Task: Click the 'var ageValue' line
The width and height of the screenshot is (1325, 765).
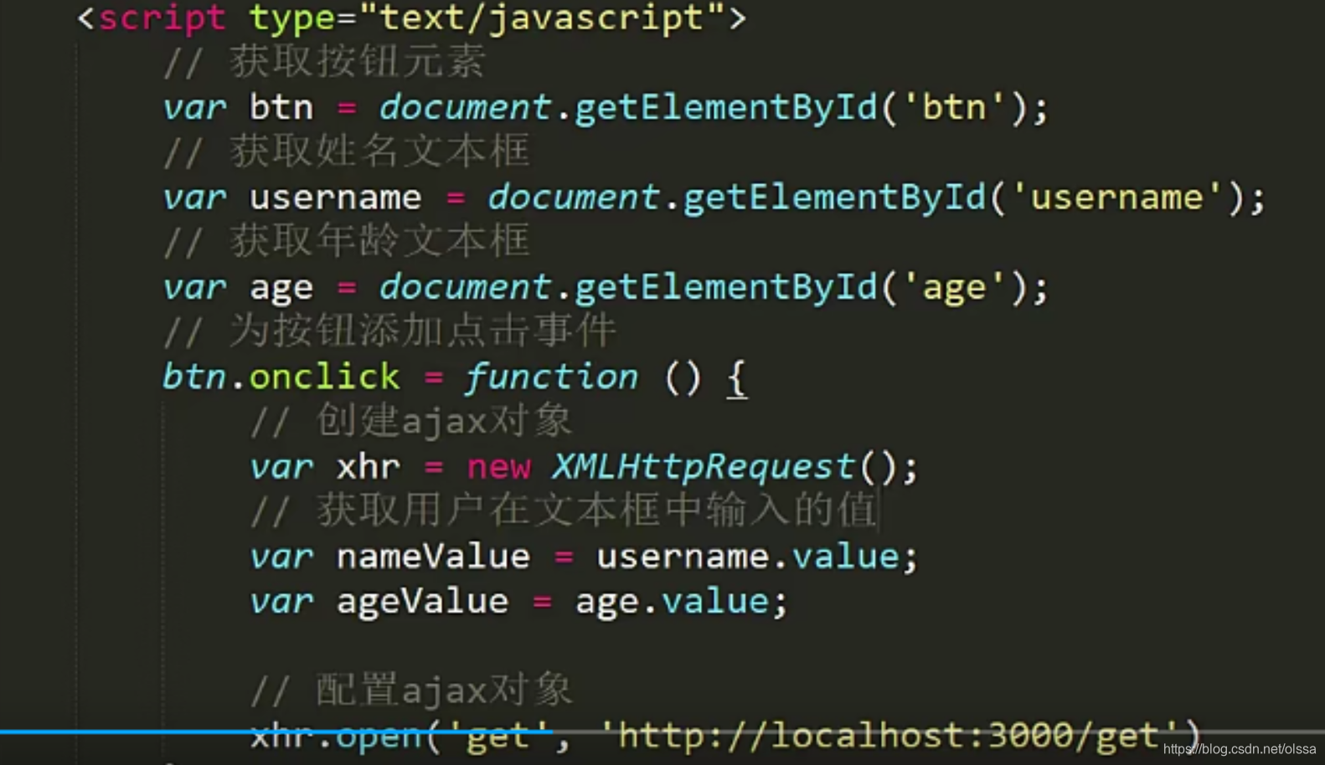Action: point(519,602)
